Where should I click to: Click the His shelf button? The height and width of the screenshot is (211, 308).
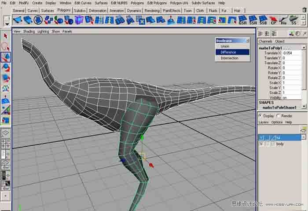tap(283, 20)
